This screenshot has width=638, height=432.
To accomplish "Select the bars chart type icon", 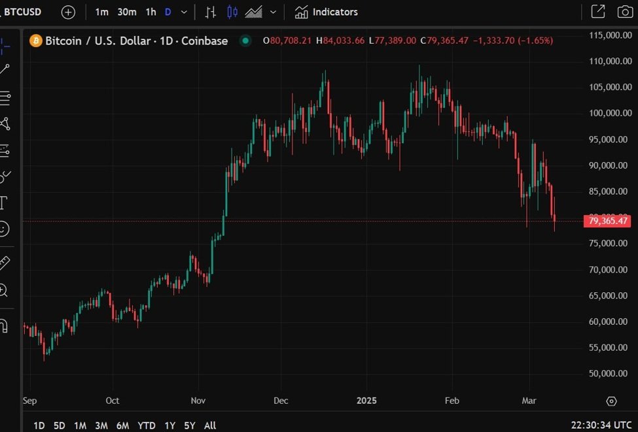I will tap(210, 12).
